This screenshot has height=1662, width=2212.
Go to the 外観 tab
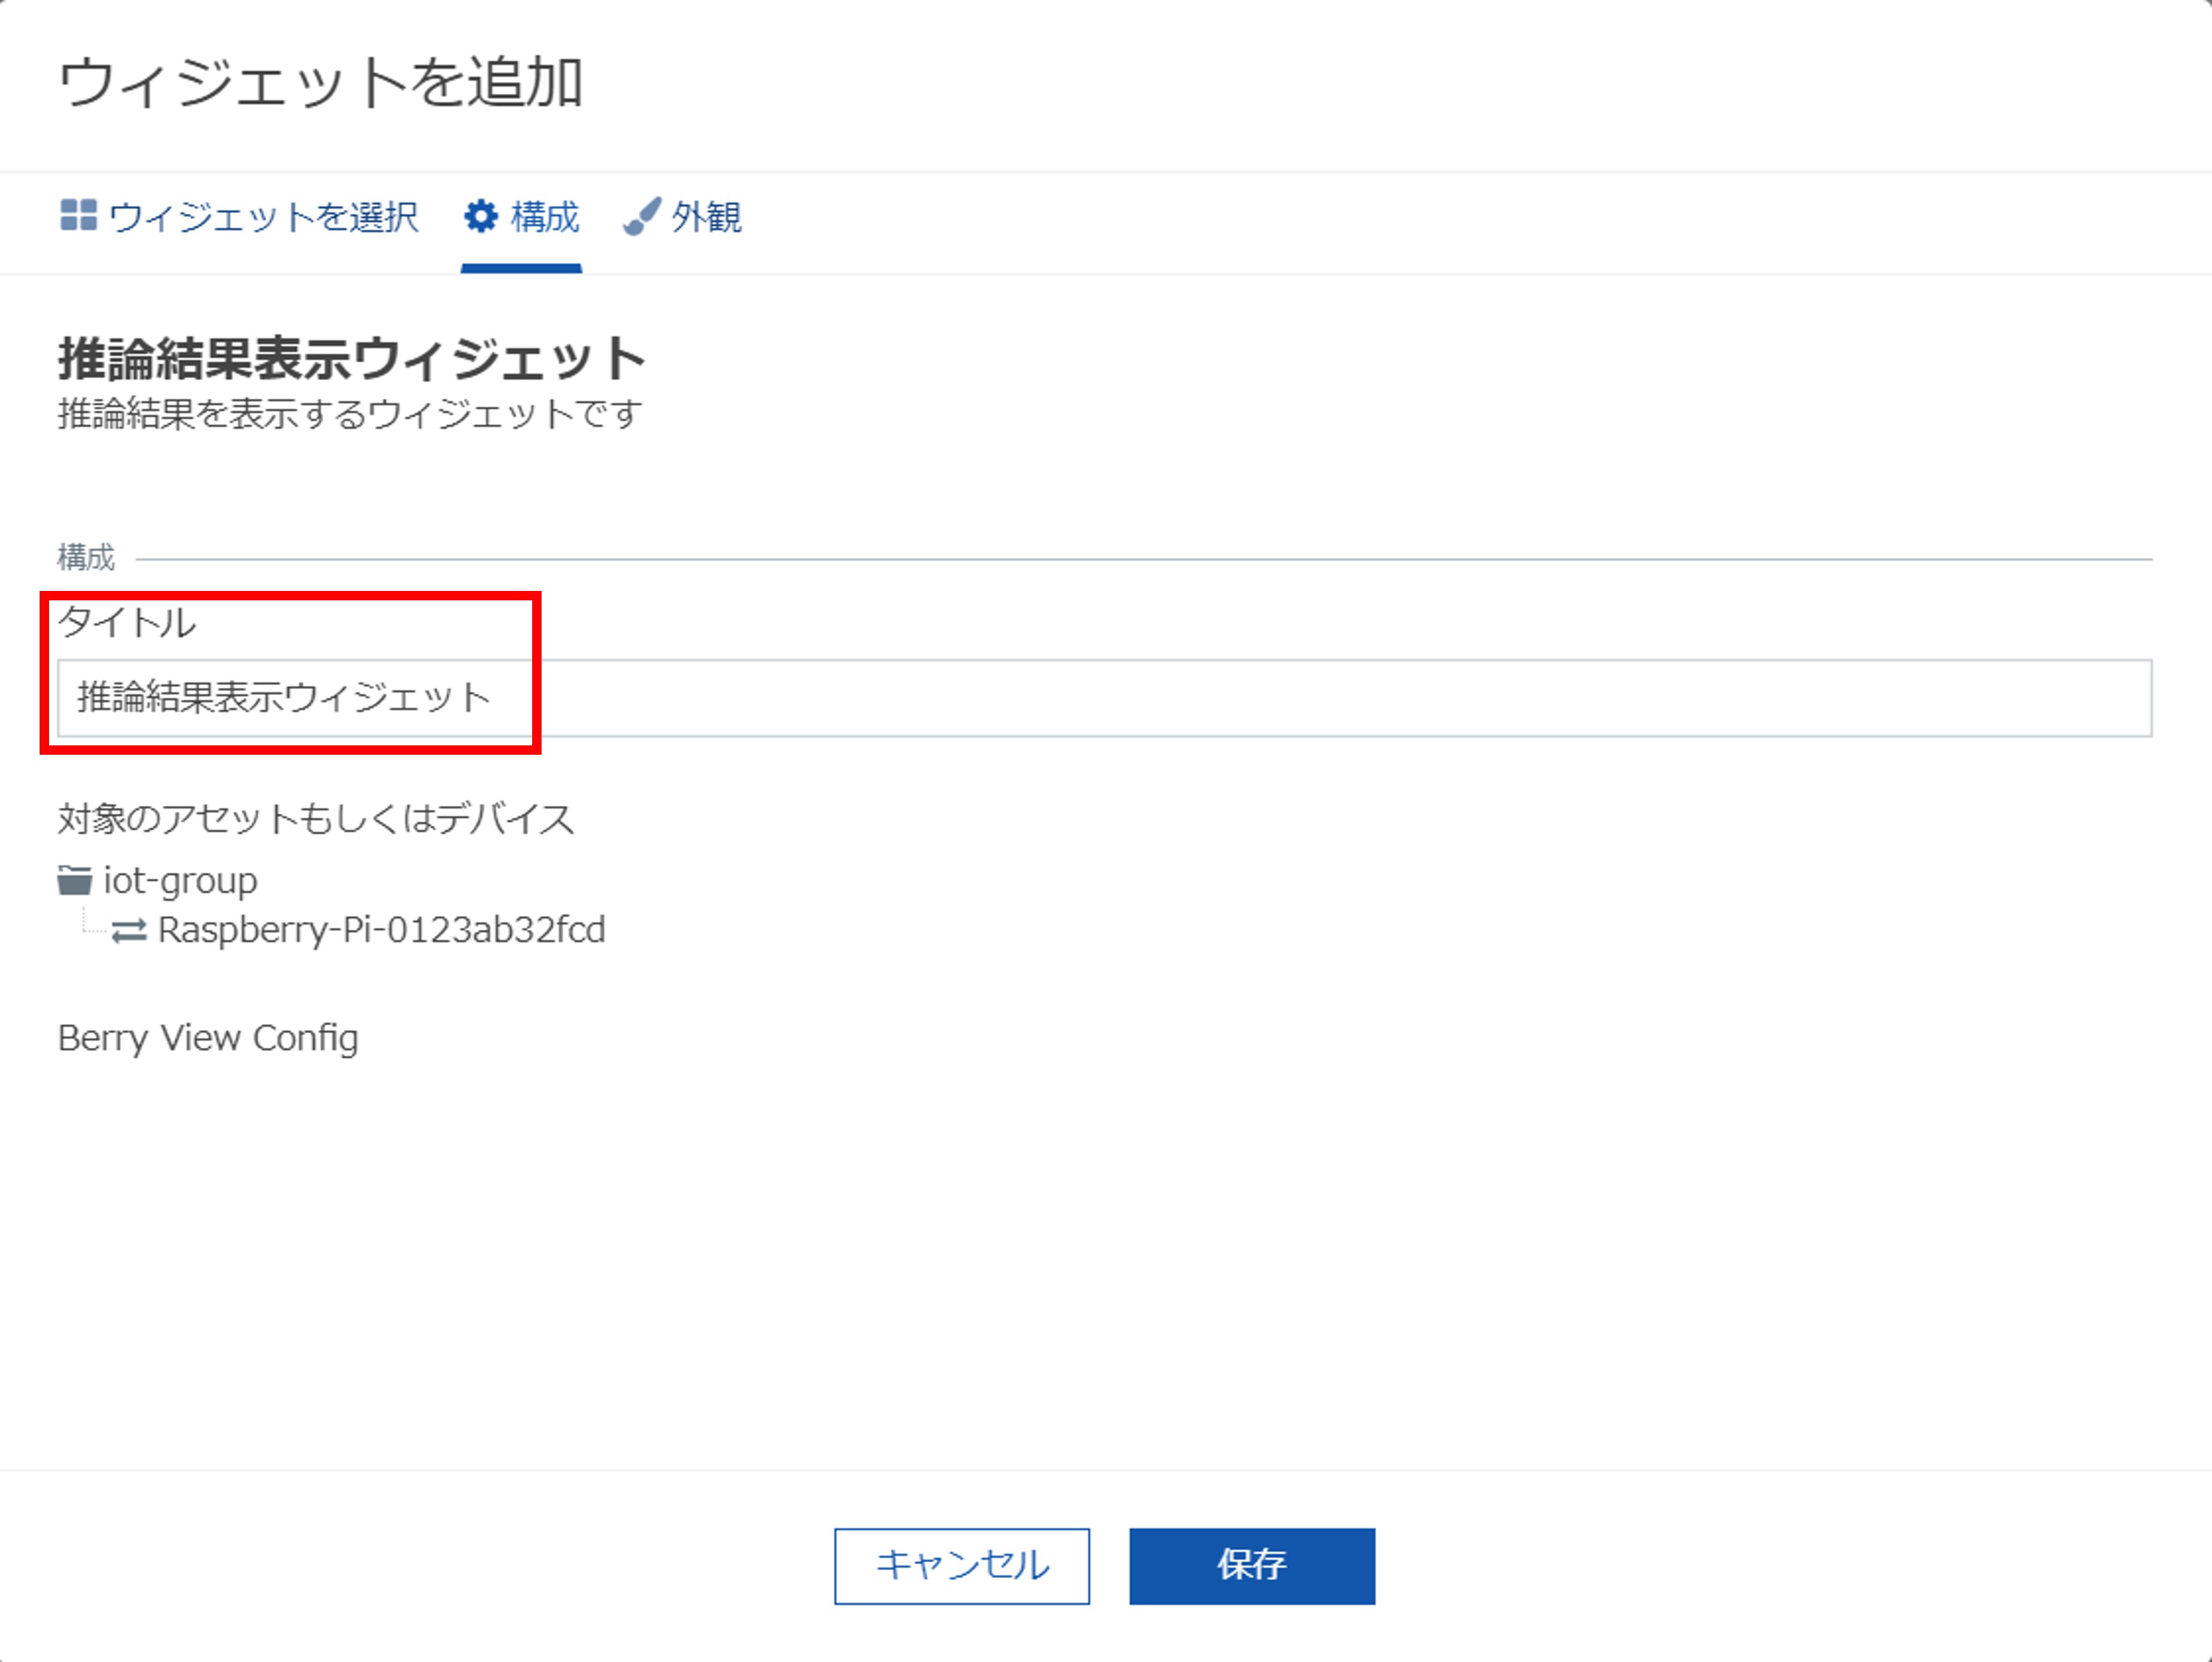[705, 217]
